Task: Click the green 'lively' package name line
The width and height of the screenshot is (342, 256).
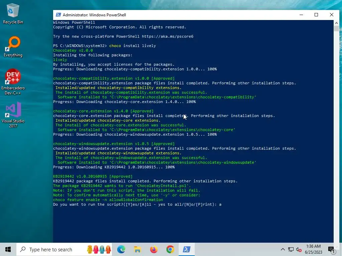Action: 60,60
